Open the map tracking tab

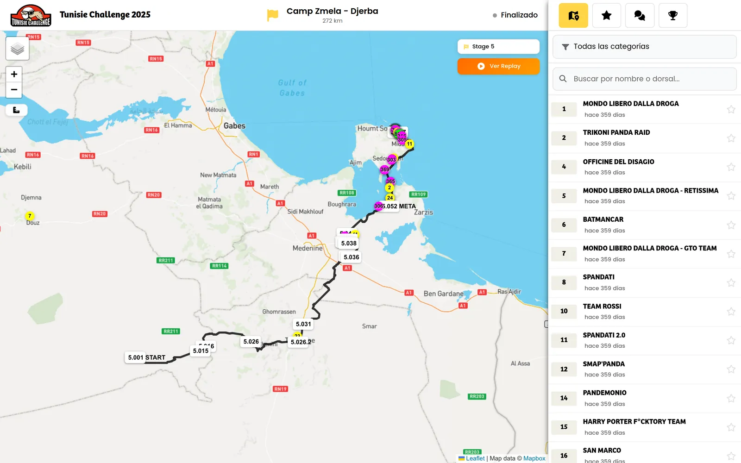(573, 15)
